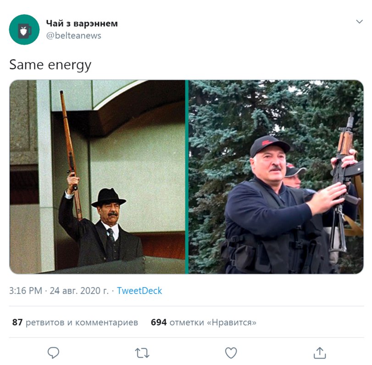Viewport: 372px width, 365px height.
Task: Click the ретвитов и комментариев label
Action: tap(82, 322)
